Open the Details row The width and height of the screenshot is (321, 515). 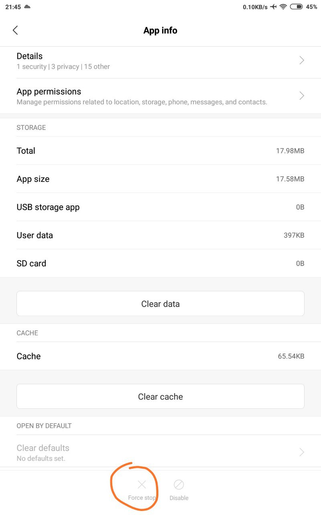tap(160, 61)
